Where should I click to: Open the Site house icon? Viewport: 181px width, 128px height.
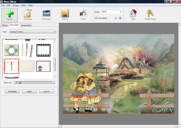(x=133, y=13)
